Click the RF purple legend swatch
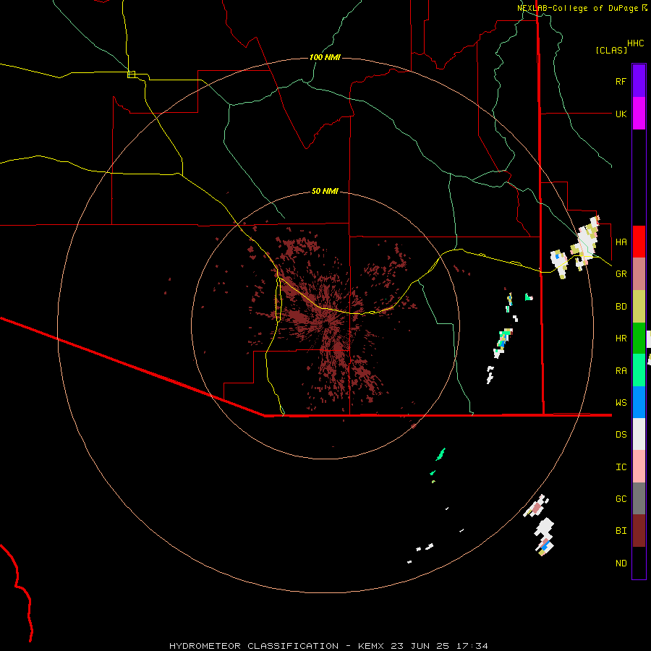 [639, 81]
